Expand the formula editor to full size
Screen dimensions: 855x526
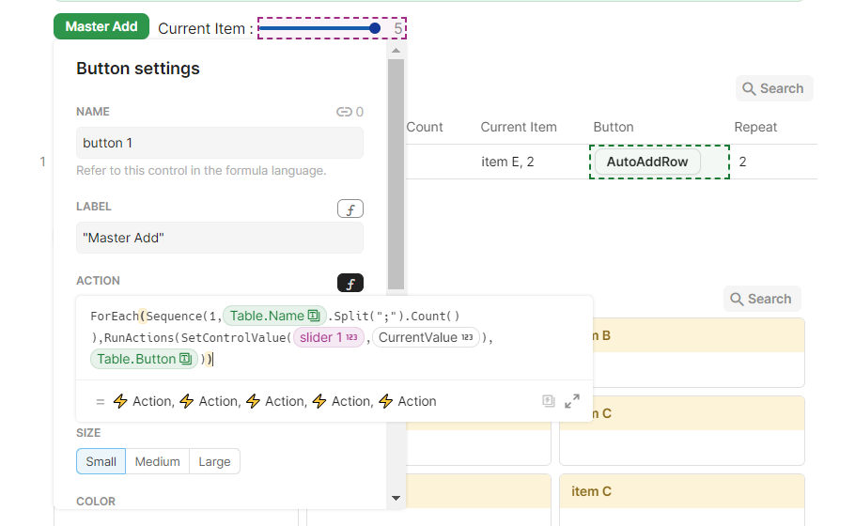point(572,401)
